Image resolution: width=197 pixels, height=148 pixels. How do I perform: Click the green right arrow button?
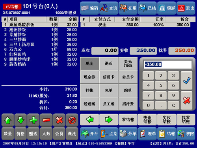click(109, 120)
